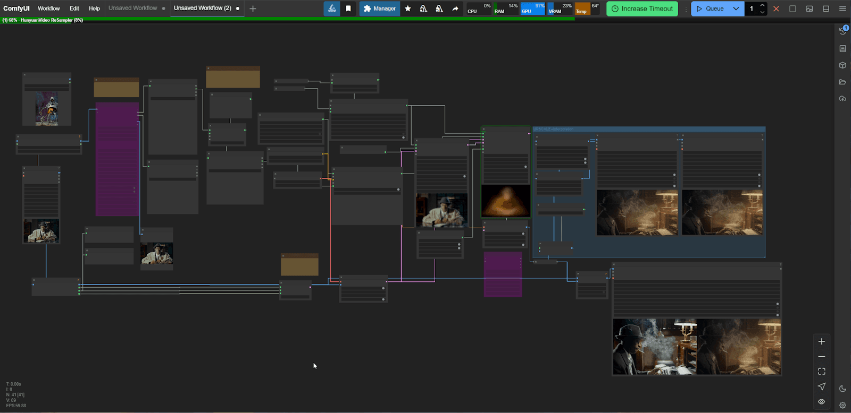851x413 pixels.
Task: Click the blue UPSCALE group title bar
Action: coord(649,129)
